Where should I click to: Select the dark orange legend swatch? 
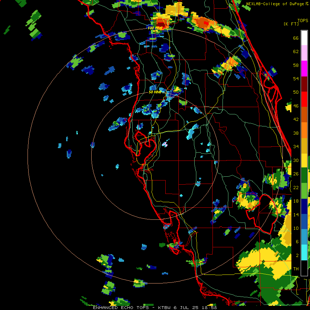(x=304, y=115)
